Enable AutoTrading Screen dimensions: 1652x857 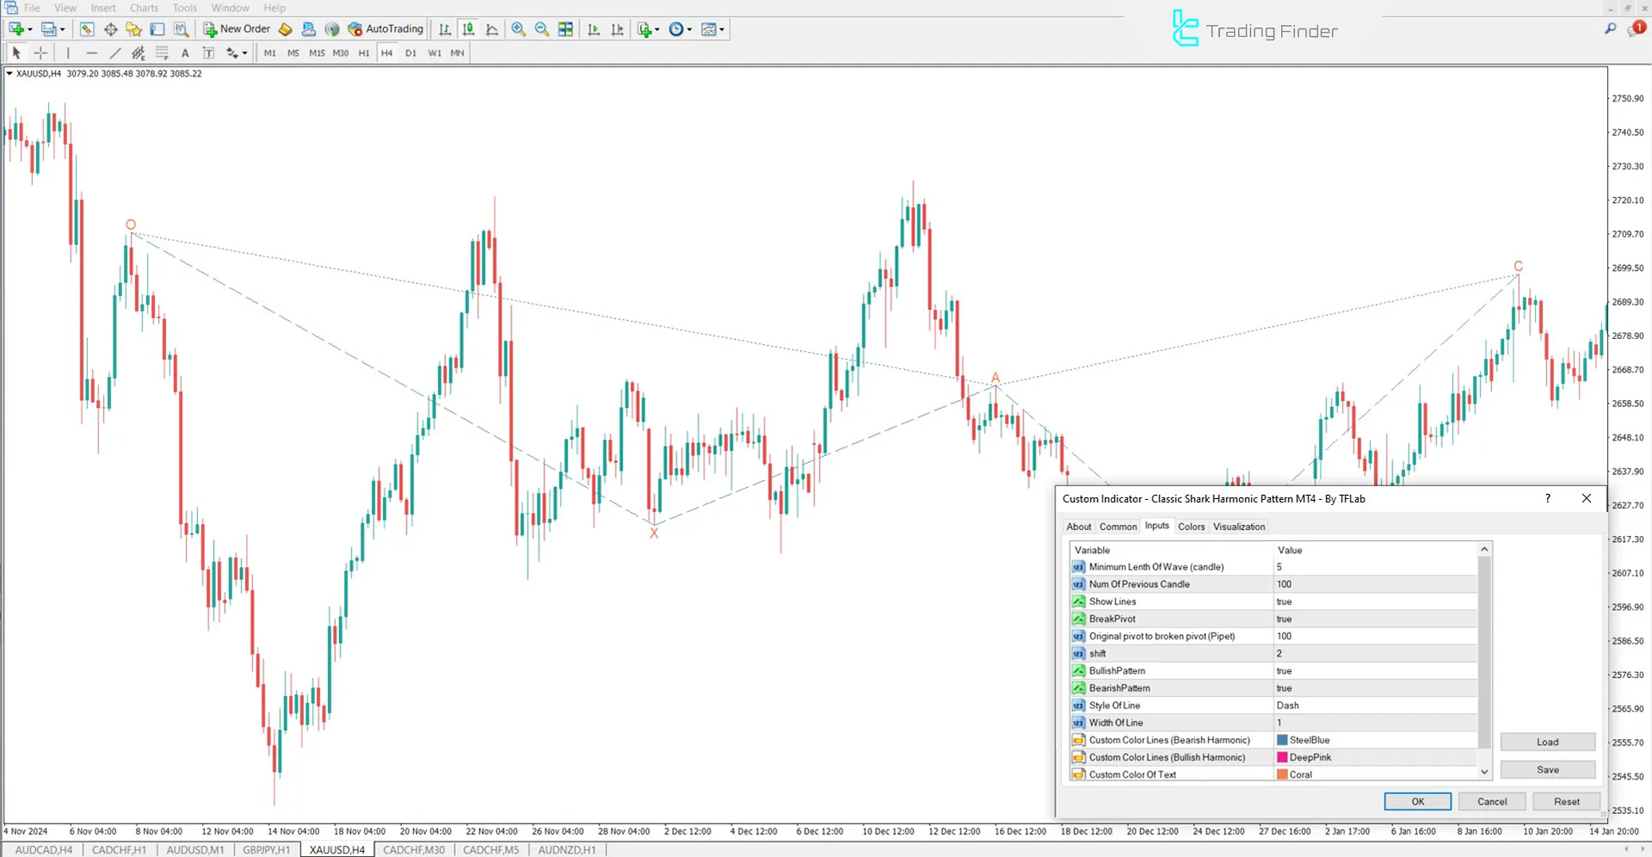click(x=385, y=28)
